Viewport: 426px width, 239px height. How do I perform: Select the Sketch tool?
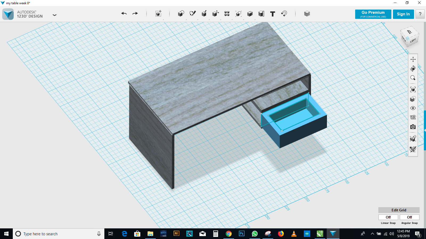(192, 14)
